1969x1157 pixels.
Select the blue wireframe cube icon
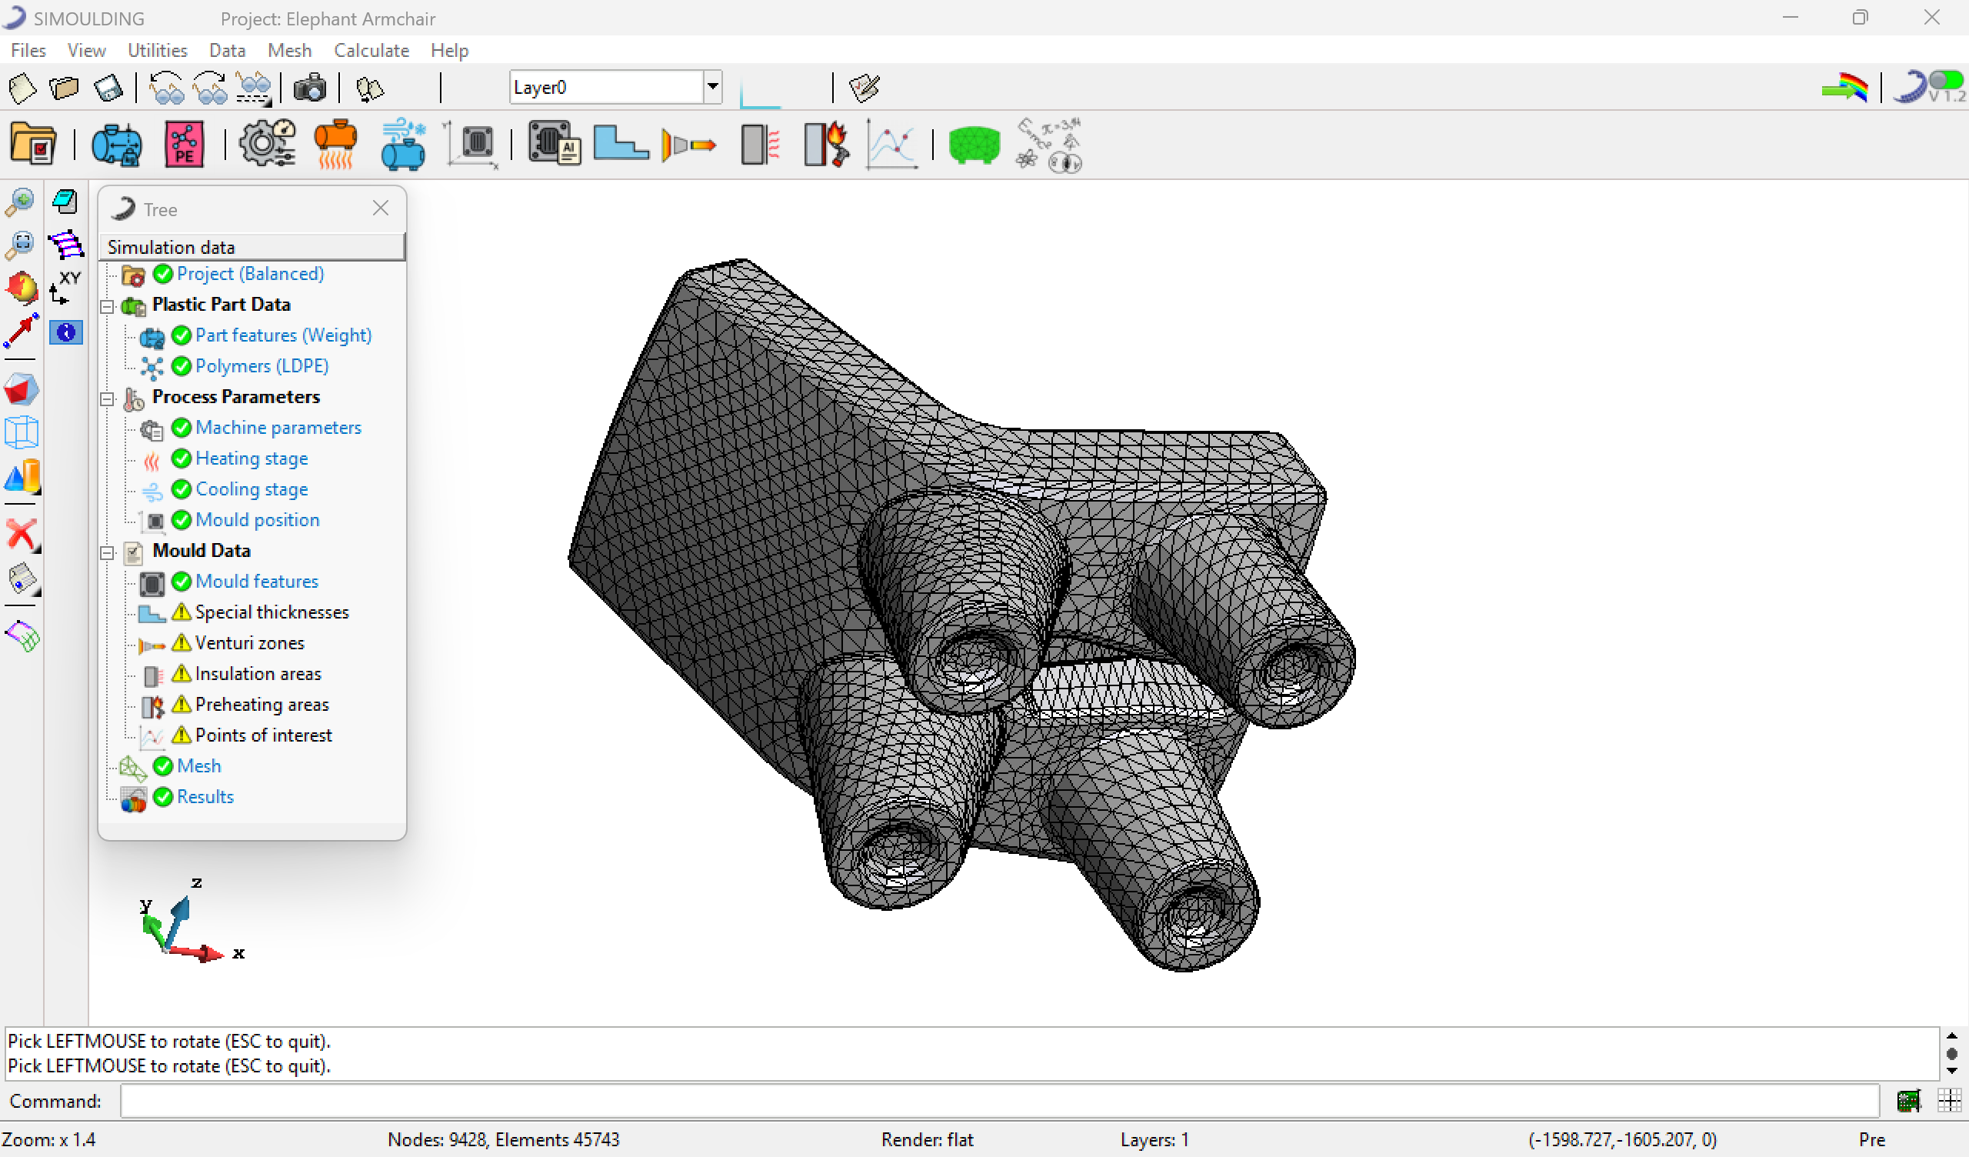[x=21, y=432]
